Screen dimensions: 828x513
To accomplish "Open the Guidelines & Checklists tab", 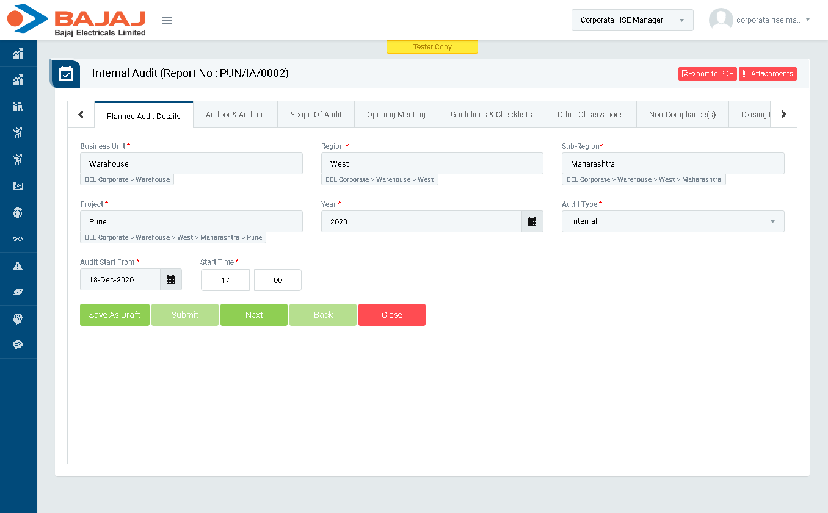I will coord(491,115).
